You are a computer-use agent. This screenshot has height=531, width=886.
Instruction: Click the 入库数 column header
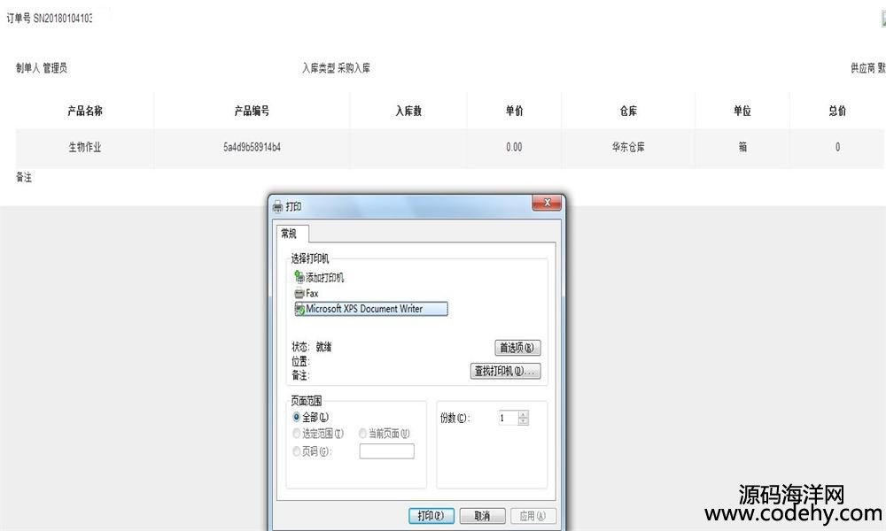[x=408, y=112]
